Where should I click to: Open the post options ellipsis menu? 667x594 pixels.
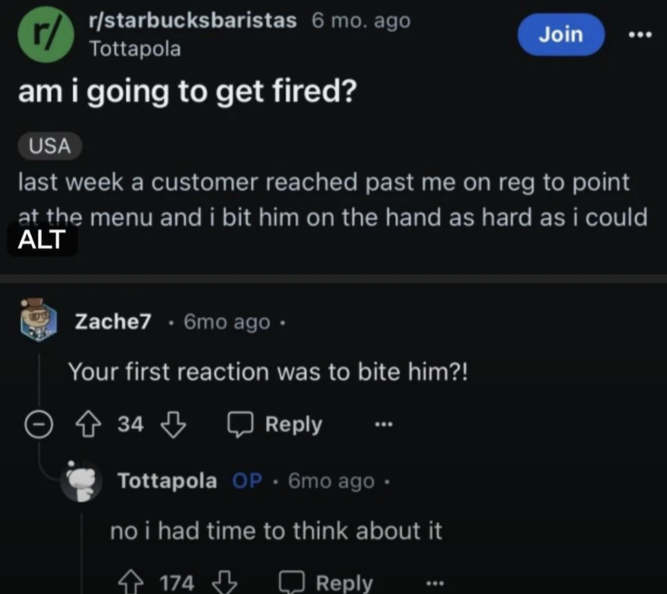639,34
